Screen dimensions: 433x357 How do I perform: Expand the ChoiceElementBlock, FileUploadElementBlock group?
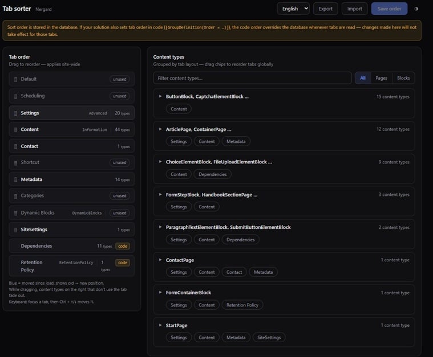click(x=160, y=162)
